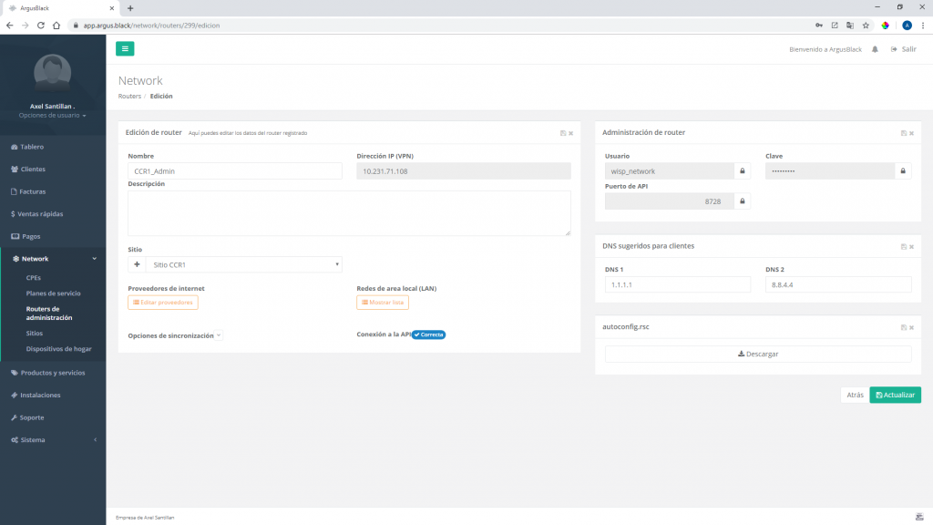933x525 pixels.
Task: Click the Usuario field
Action: coord(670,171)
